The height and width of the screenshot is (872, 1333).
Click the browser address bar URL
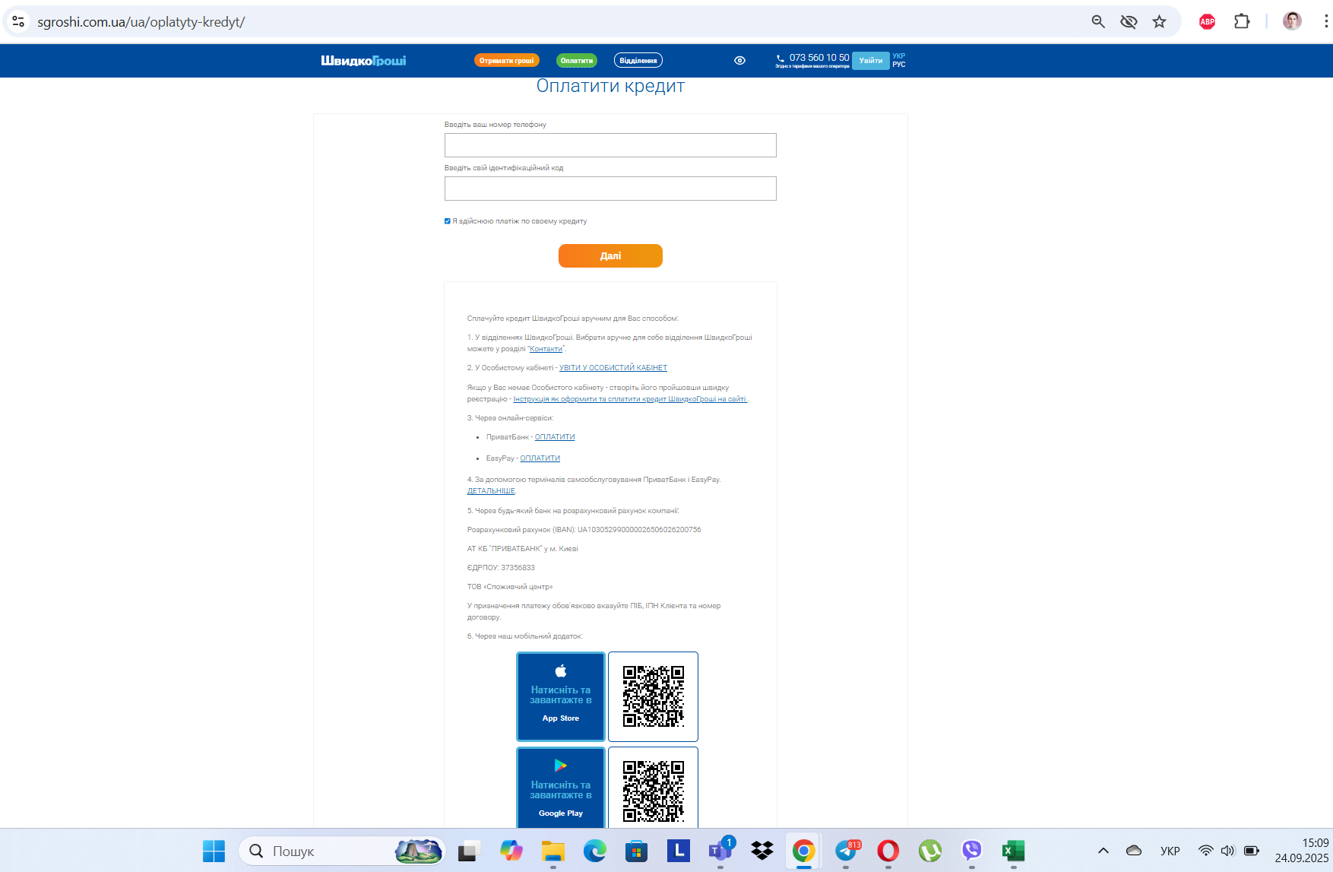click(141, 22)
